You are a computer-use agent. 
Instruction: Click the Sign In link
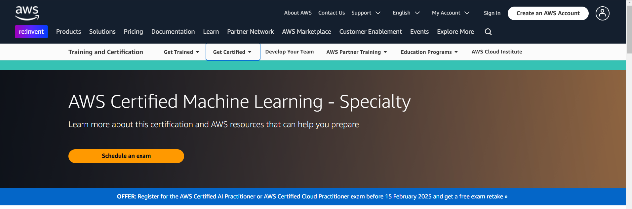click(492, 13)
